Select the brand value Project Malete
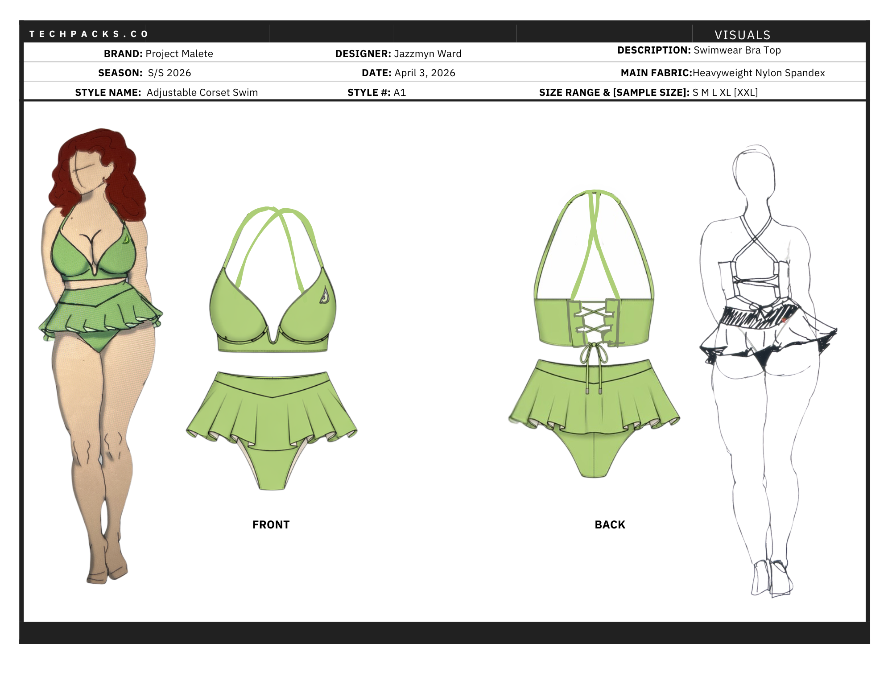Image resolution: width=892 pixels, height=689 pixels. coord(179,54)
